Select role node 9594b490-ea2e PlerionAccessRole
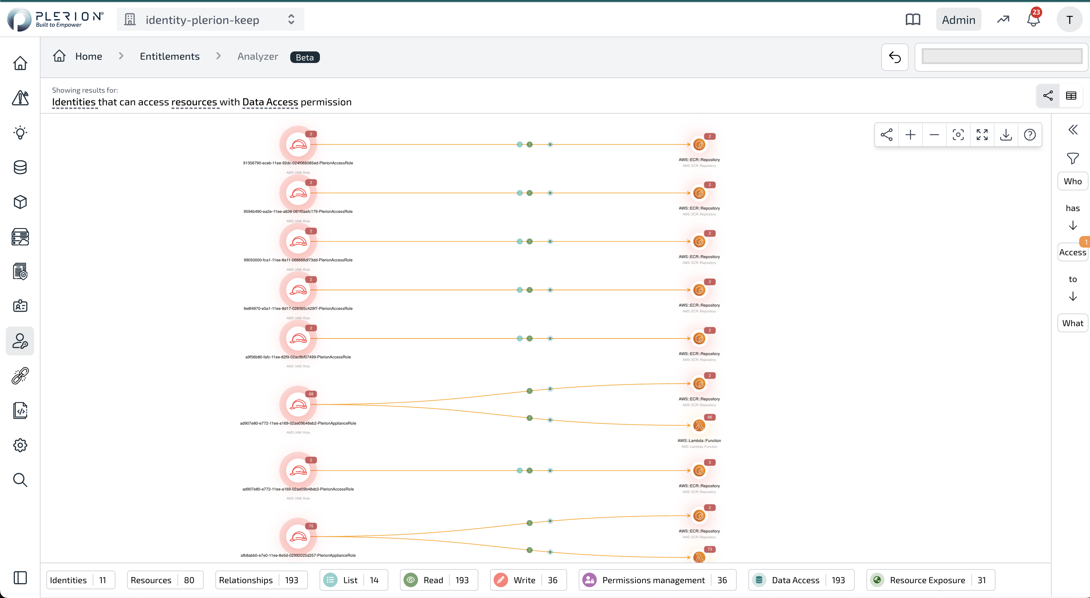This screenshot has height=598, width=1090. 298,193
